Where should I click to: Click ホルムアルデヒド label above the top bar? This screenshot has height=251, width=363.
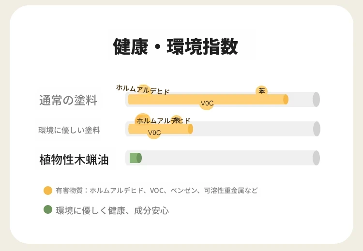143,89
